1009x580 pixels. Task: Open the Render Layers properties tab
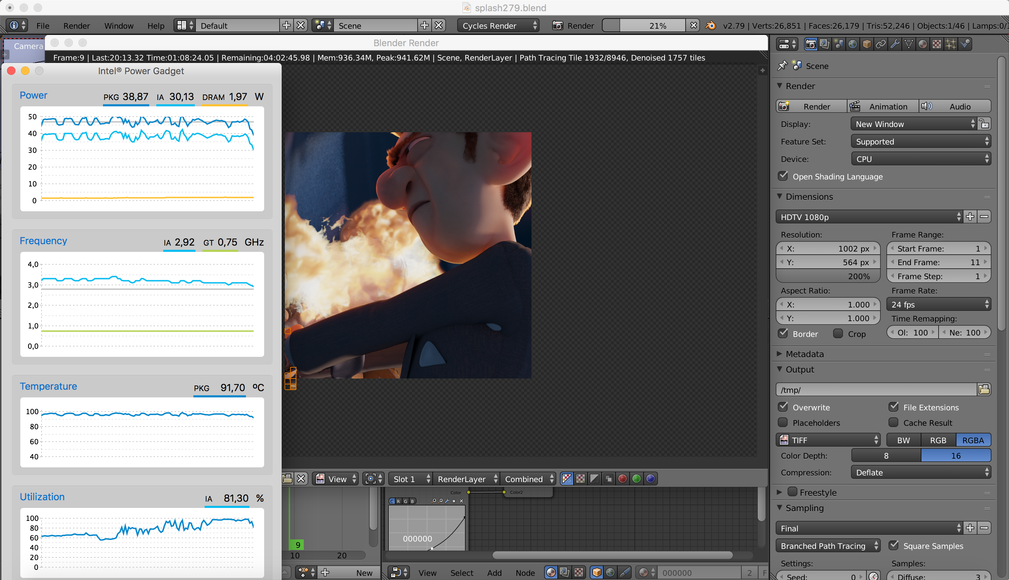(x=824, y=44)
